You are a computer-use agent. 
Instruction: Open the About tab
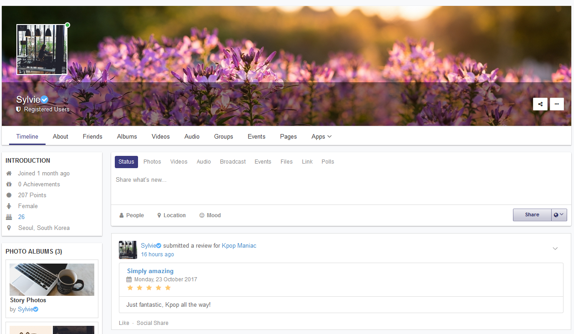[x=61, y=136]
